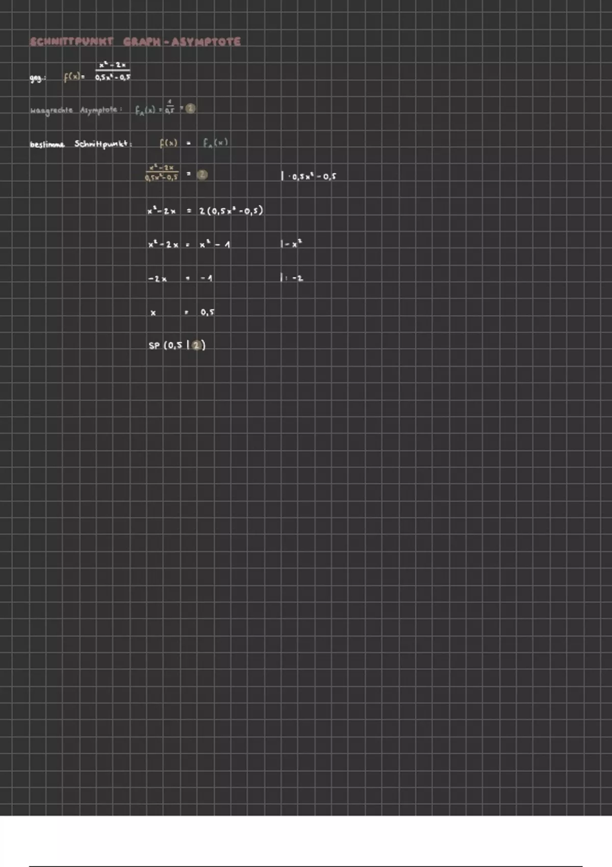The width and height of the screenshot is (612, 867).
Task: Select the 'geg.:' label
Action: click(38, 78)
